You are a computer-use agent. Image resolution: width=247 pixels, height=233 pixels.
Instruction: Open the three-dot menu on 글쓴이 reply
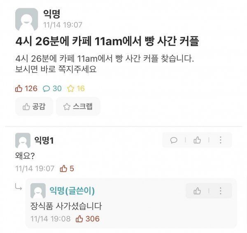[x=221, y=191]
